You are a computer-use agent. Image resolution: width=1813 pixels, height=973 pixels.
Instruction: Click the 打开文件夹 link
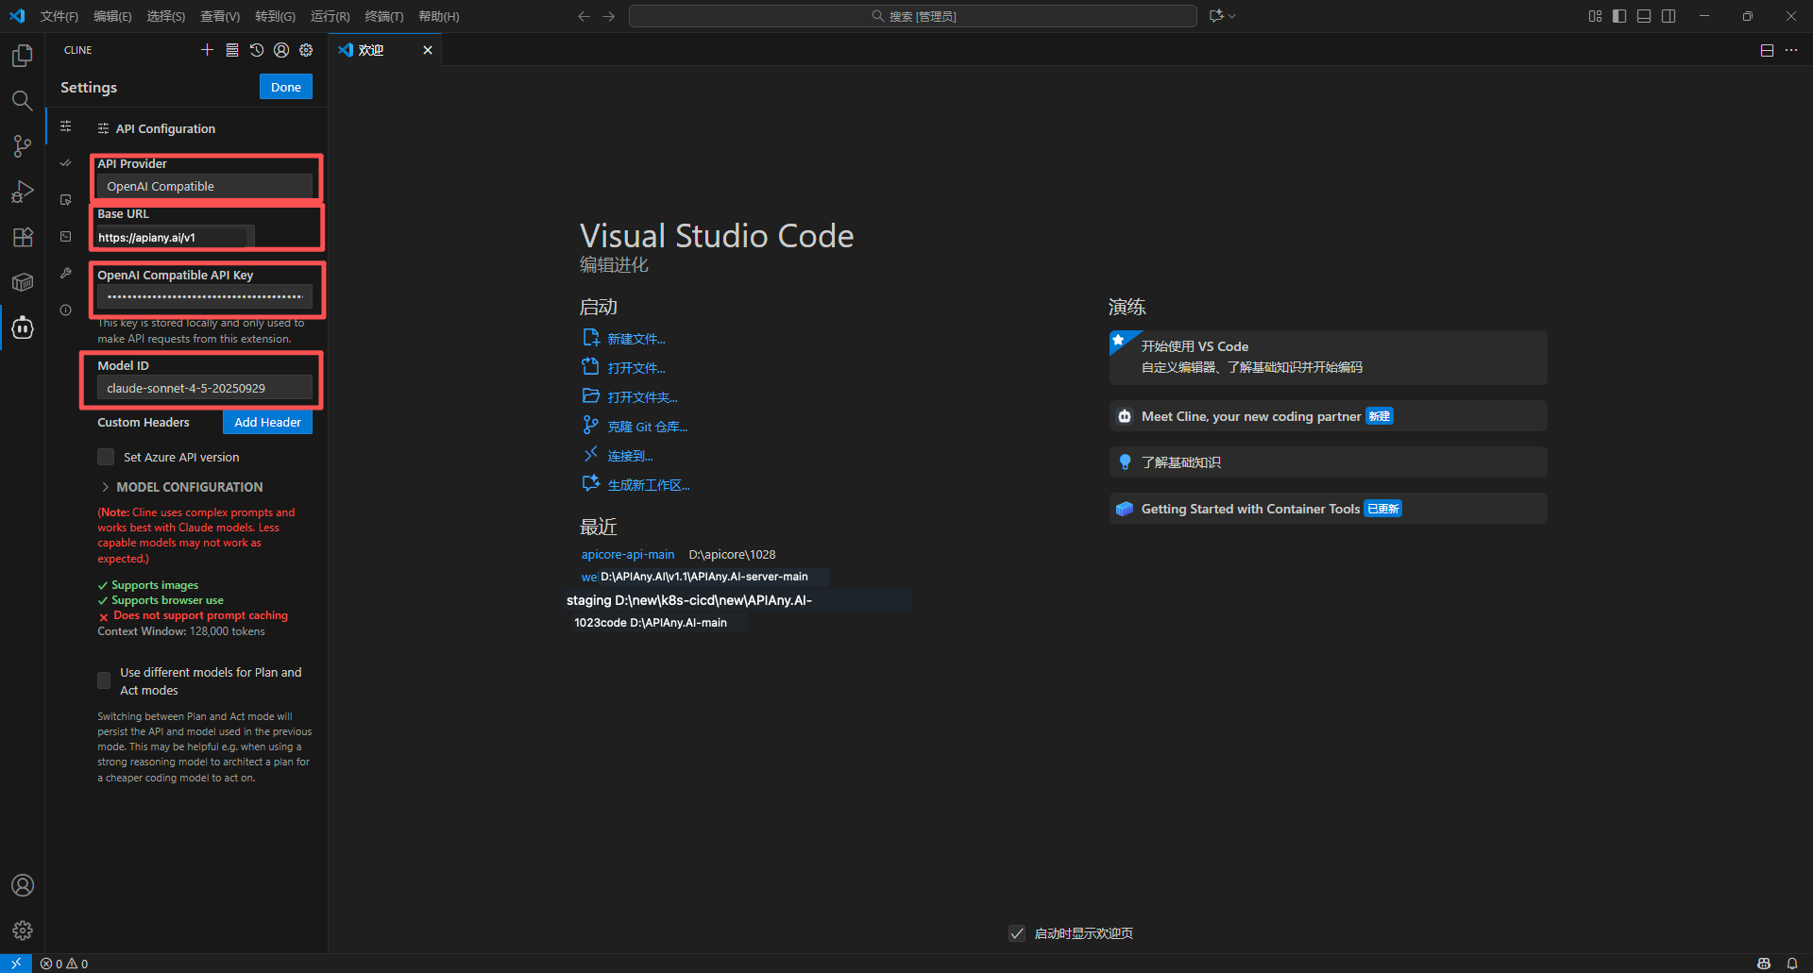(642, 397)
